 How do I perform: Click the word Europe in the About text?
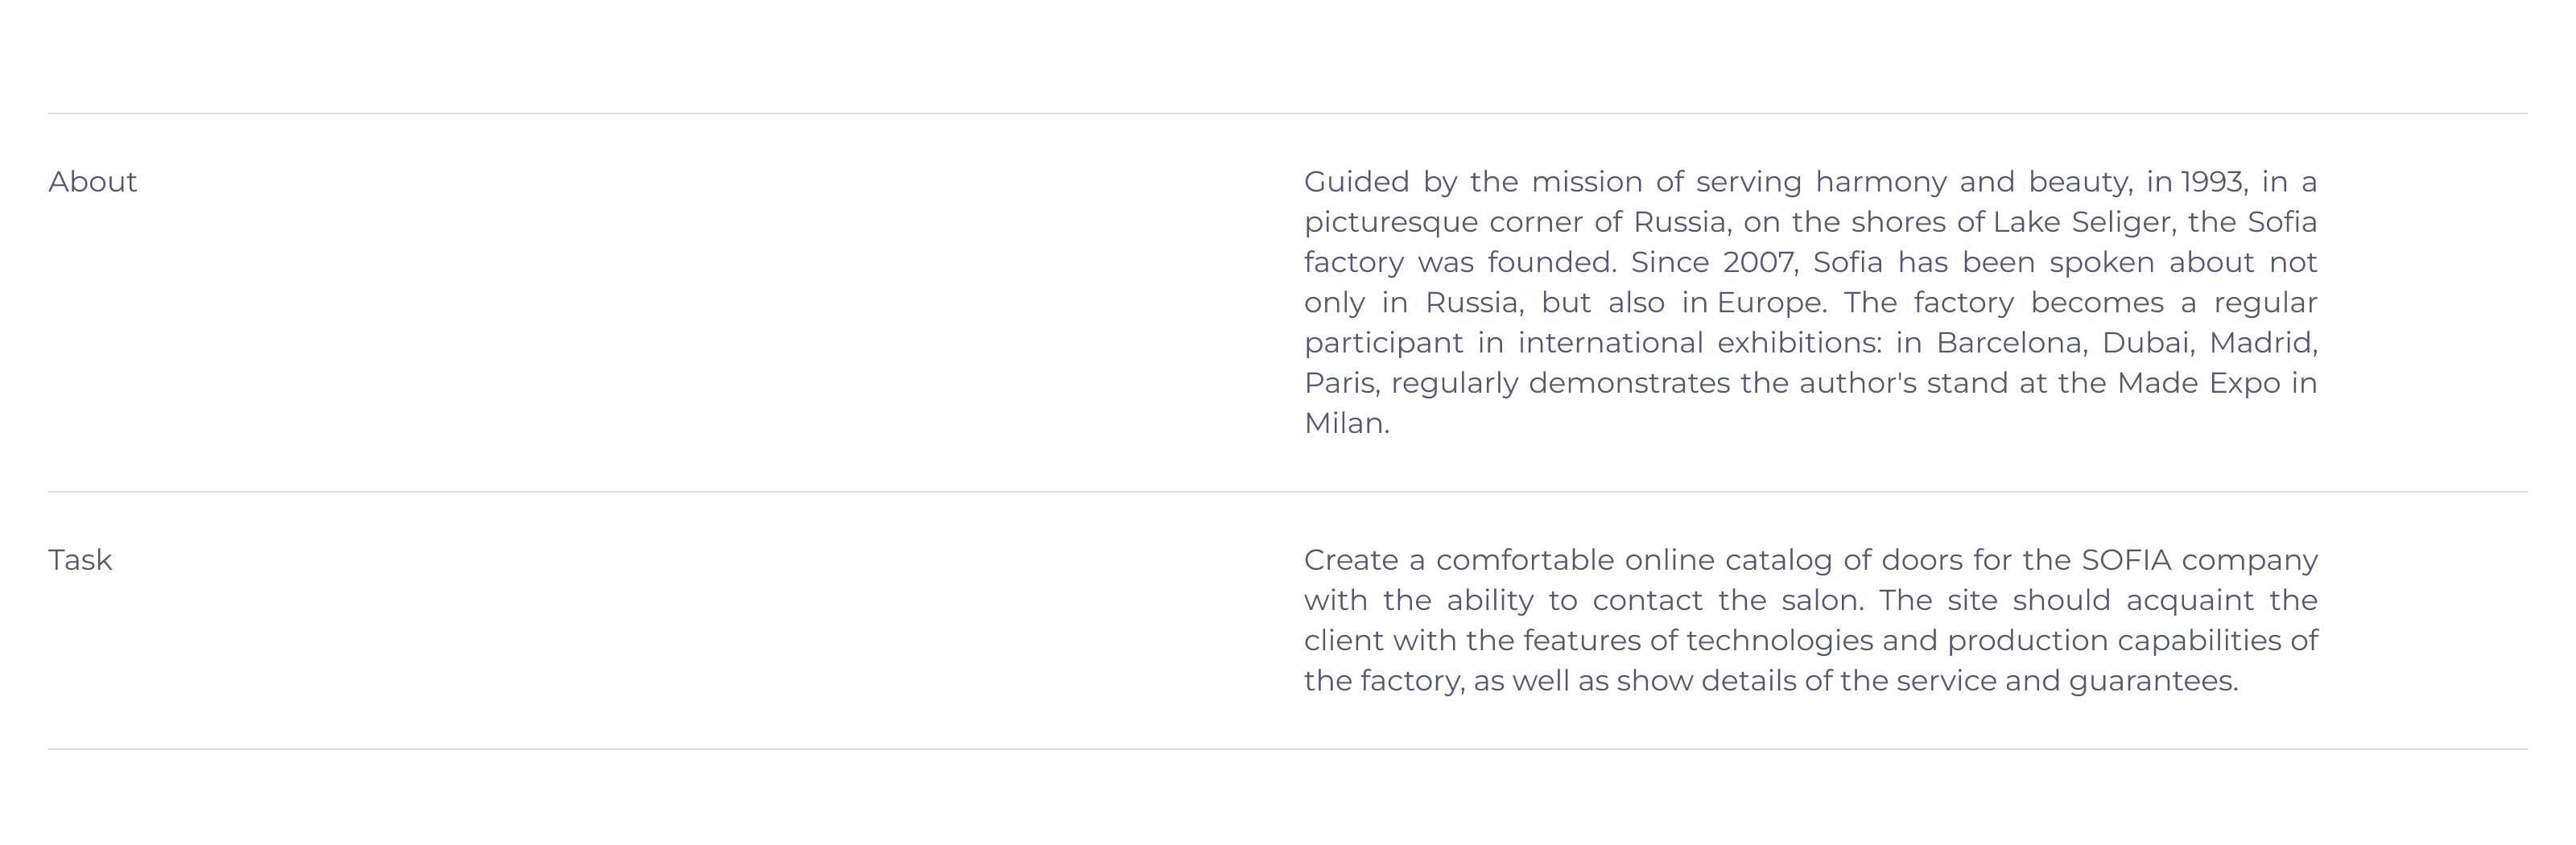1771,303
